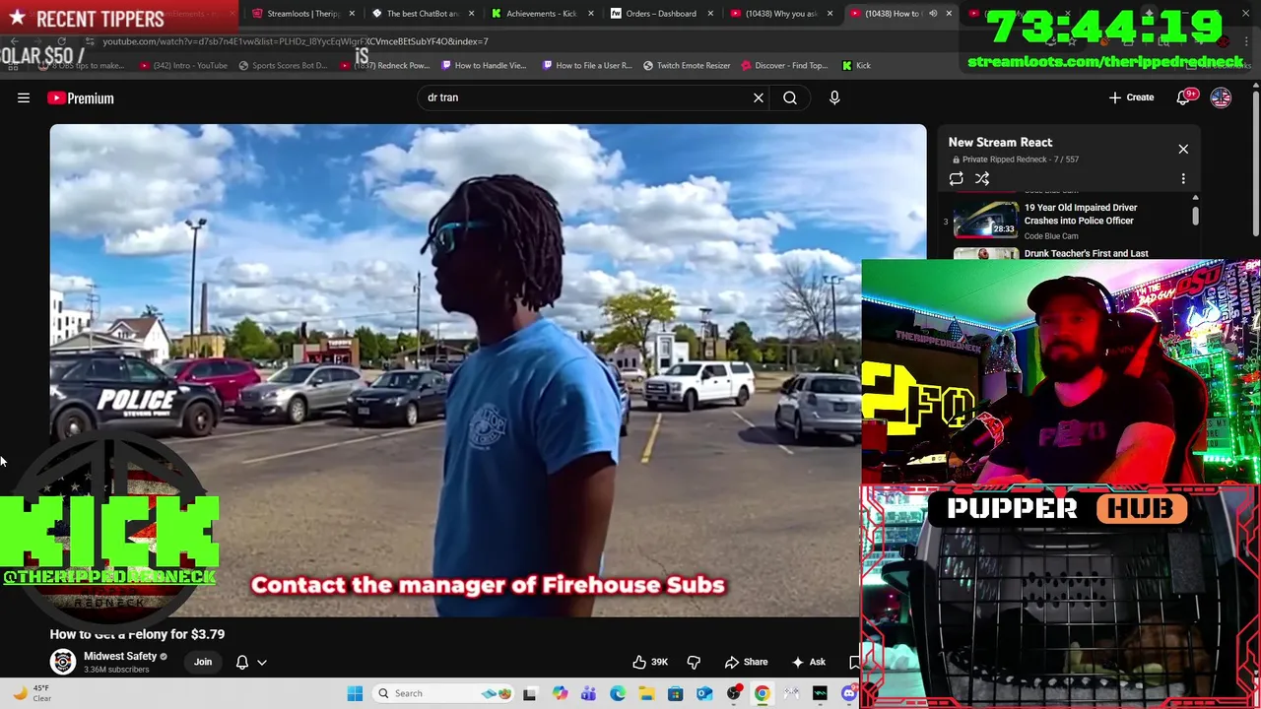Image resolution: width=1261 pixels, height=709 pixels.
Task: Click the Midwest Safety channel name
Action: (x=120, y=656)
